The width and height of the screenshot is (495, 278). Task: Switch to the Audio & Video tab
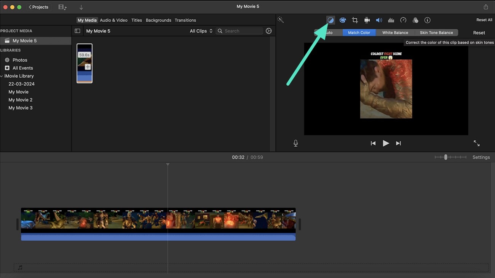(113, 20)
